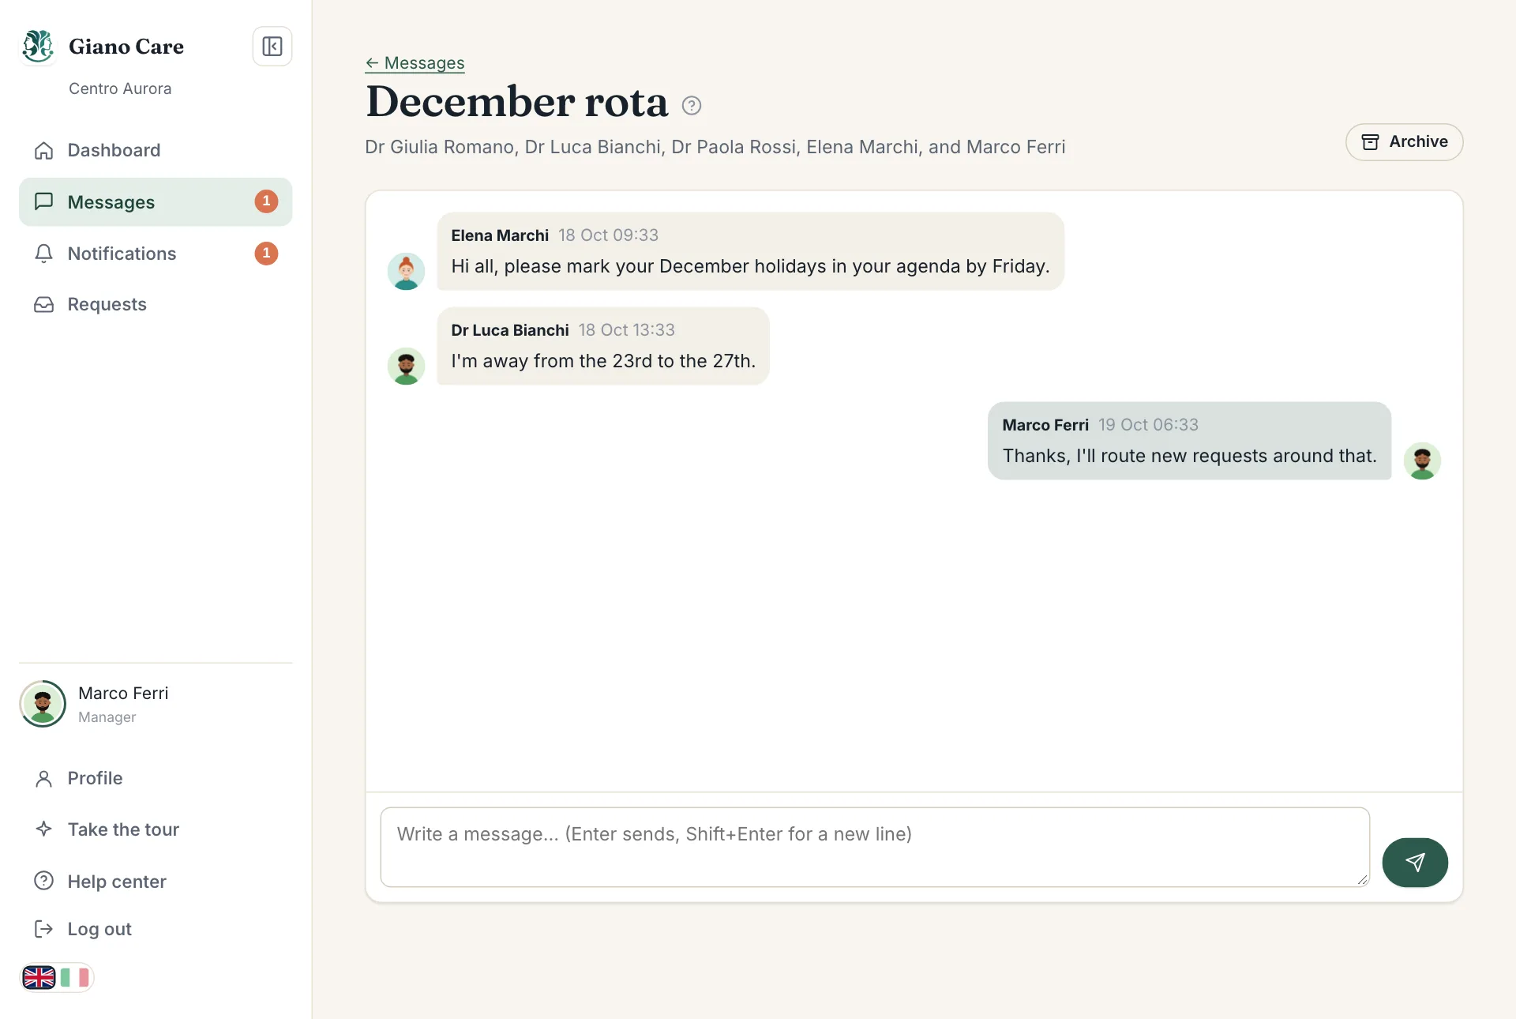Click the participants list under December rota

715,147
